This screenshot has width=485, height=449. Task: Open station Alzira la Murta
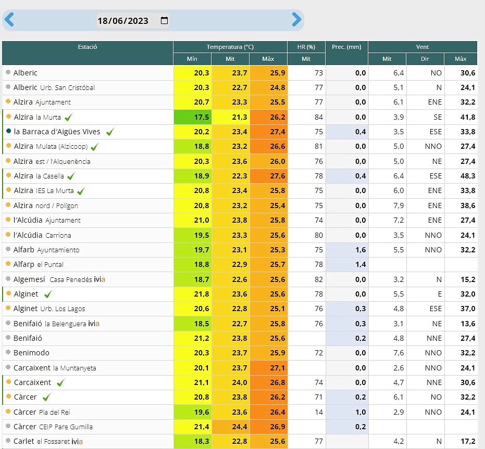pyautogui.click(x=38, y=117)
